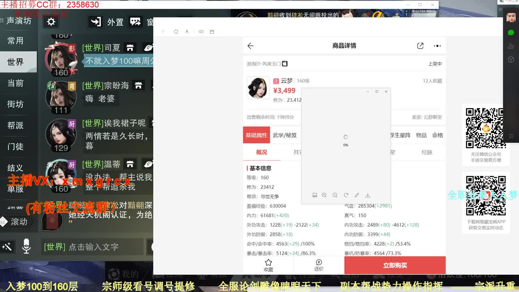The height and width of the screenshot is (292, 519).
Task: Select the 概况 sub-tab
Action: 262,152
